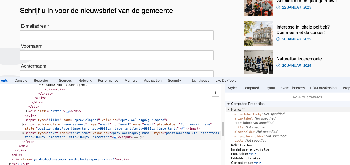Open the 60 jaar getrouwd article
Viewport: 350px width, 165px height.
(x=307, y=1)
